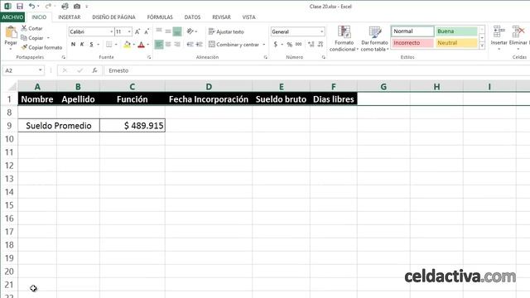Activate the Copiar formato painter
Screen dimensions: 530x298
tap(41, 47)
